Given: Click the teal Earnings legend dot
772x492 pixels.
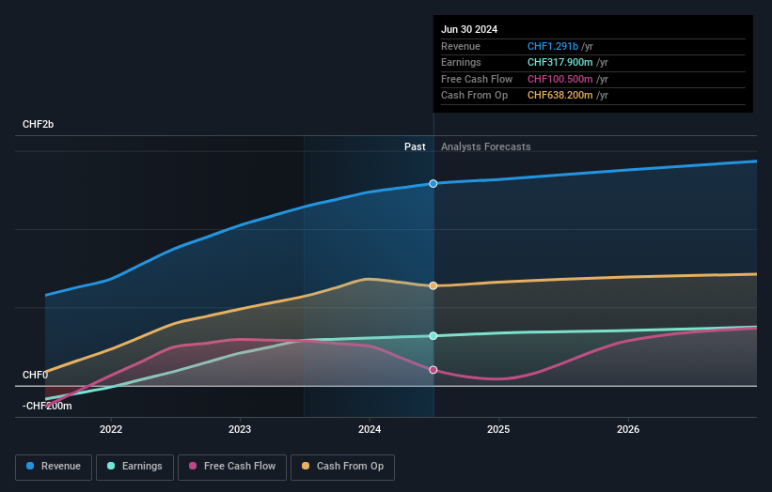Looking at the screenshot, I should (111, 466).
